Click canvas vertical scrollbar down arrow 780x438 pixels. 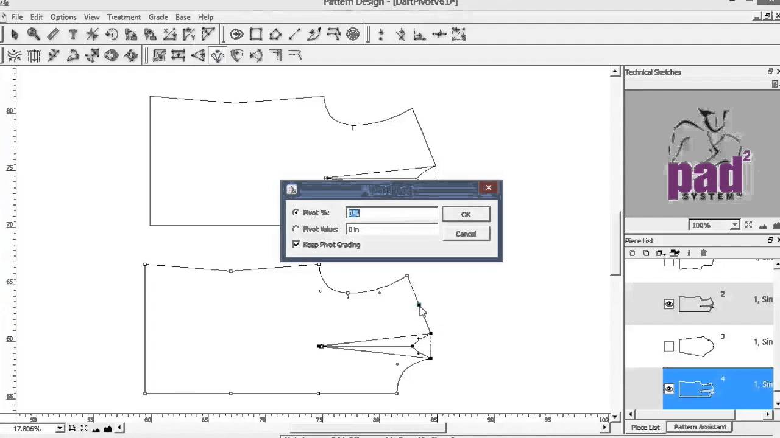pos(615,416)
